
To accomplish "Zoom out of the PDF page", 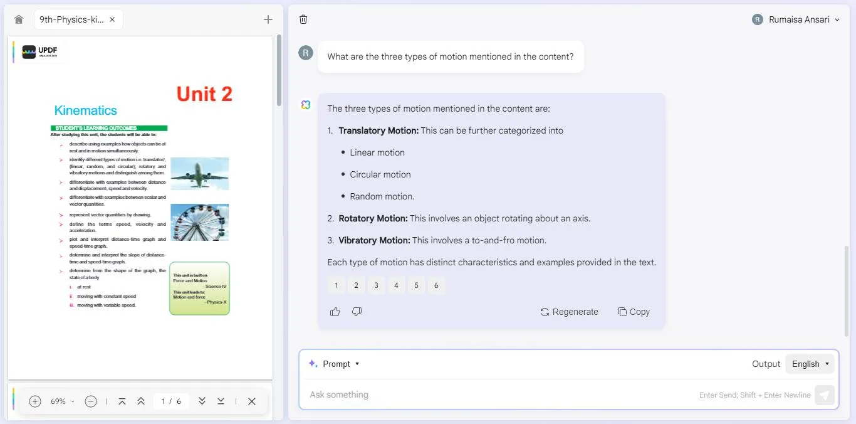I will pyautogui.click(x=91, y=401).
